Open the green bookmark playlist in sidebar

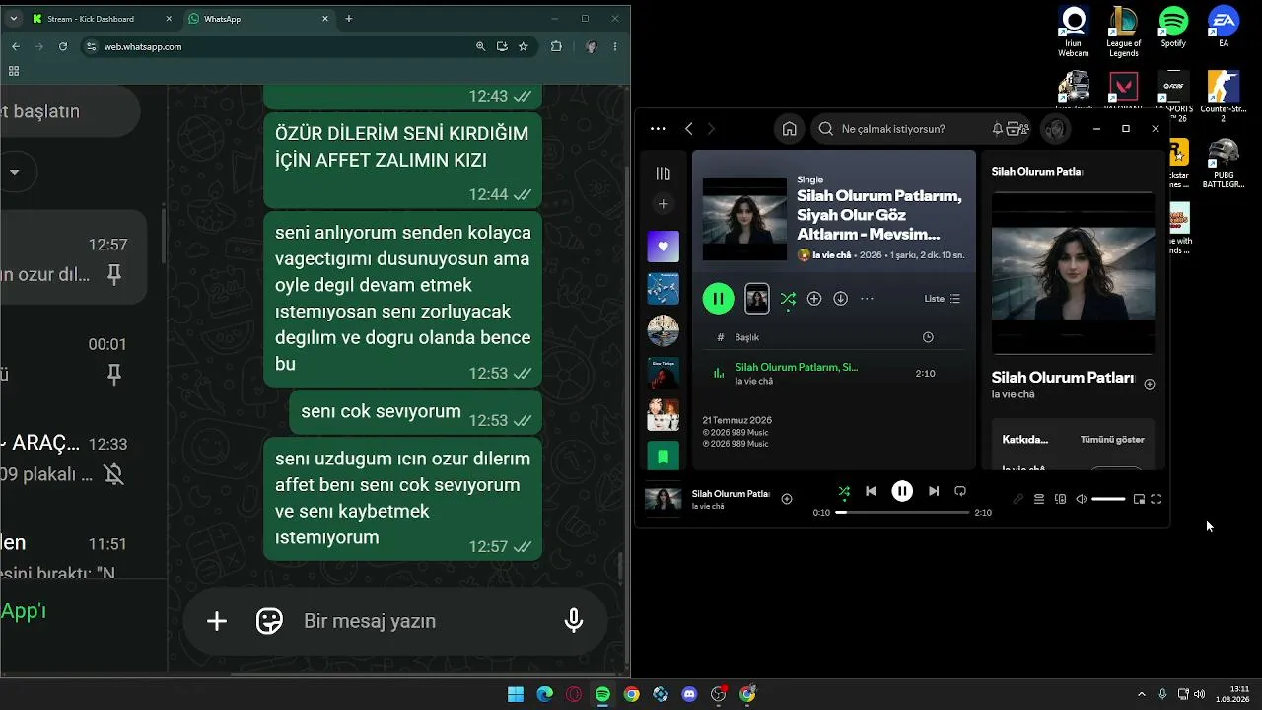point(663,457)
